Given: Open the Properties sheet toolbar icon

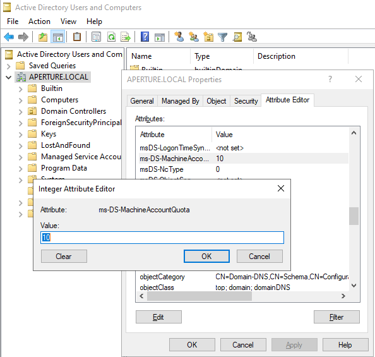Looking at the screenshot, I should point(96,37).
